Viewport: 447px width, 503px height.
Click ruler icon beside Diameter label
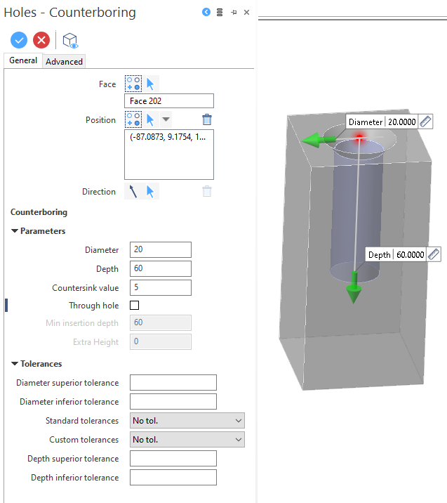tap(425, 122)
